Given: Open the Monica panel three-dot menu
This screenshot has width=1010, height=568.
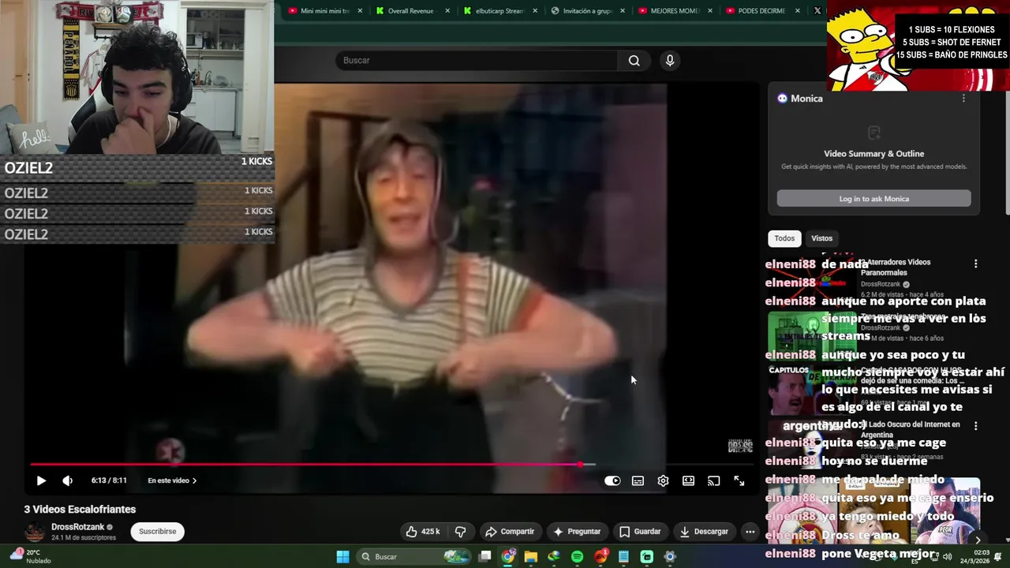Looking at the screenshot, I should 963,99.
